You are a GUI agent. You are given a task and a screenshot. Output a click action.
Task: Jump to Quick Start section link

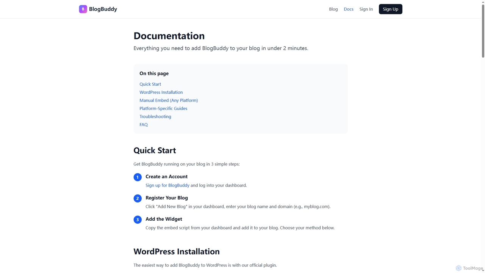150,84
